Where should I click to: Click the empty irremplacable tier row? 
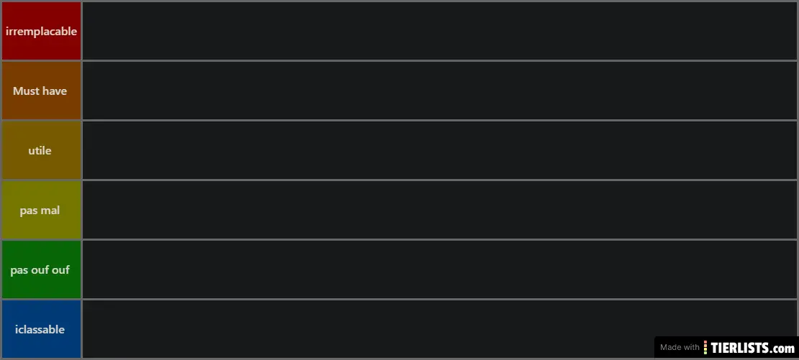click(x=439, y=31)
